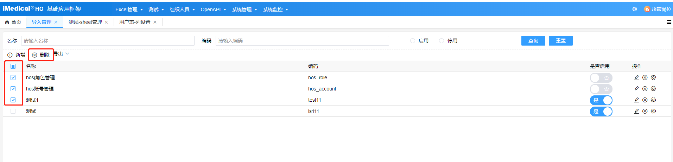The height and width of the screenshot is (162, 673).
Task: Click the 测试1 name cell
Action: coord(32,100)
